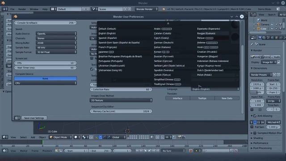
Task: Click the Demo Mode play icon
Action: [278, 9]
